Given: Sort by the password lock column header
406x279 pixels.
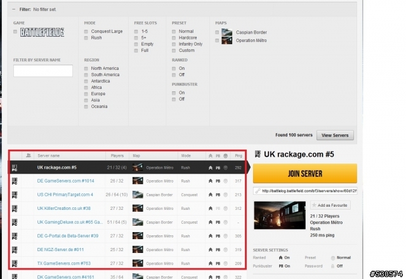Looking at the screenshot, I should (226, 156).
